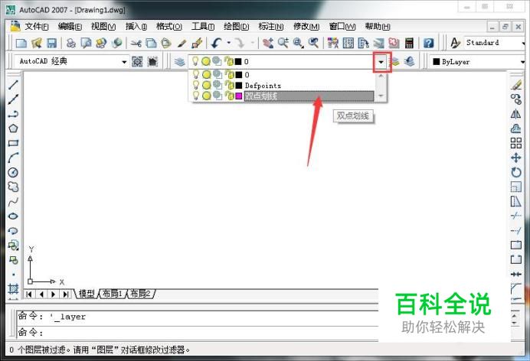Select the Arc tool
Viewport: 530px width, 361px height.
point(13,158)
